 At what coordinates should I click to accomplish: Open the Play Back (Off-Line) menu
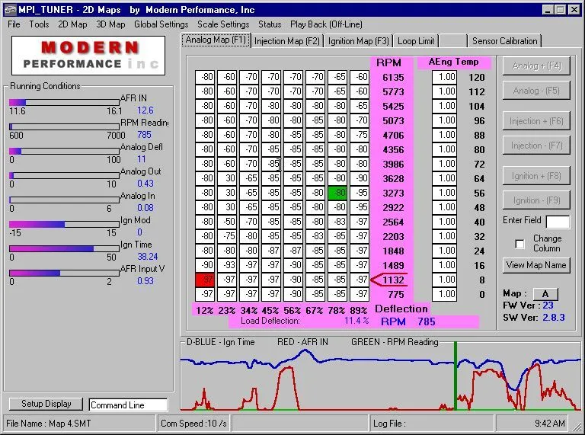click(x=325, y=24)
